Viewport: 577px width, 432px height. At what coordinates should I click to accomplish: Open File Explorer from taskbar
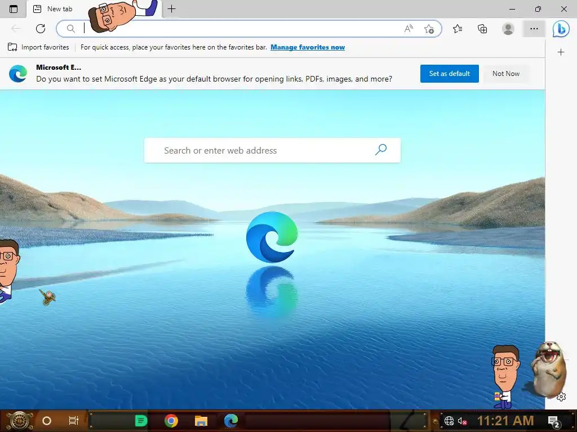pos(201,421)
